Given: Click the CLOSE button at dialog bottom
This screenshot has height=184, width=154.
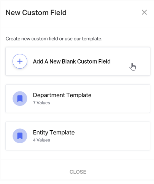Looking at the screenshot, I should pyautogui.click(x=78, y=172).
